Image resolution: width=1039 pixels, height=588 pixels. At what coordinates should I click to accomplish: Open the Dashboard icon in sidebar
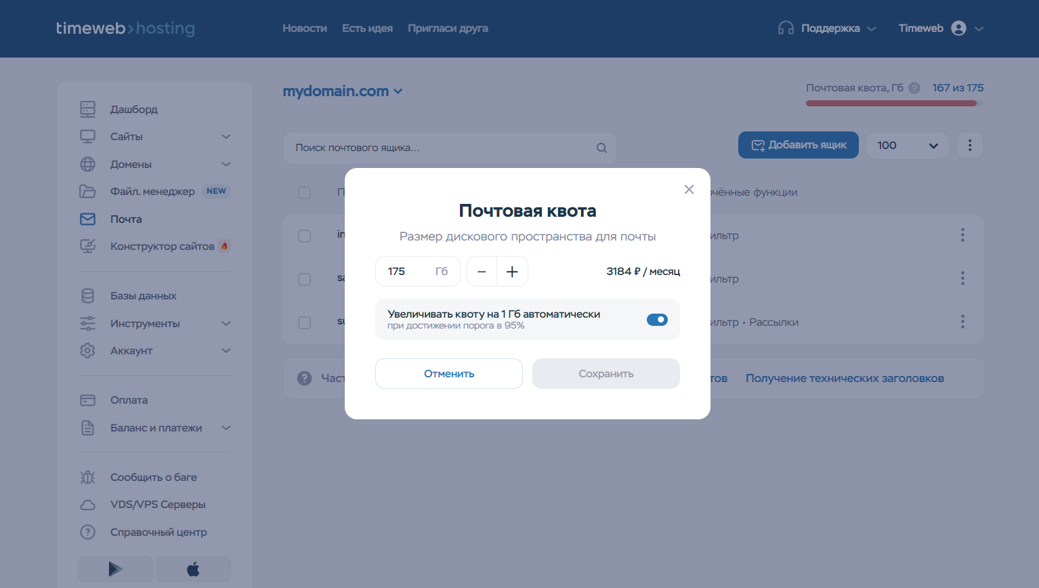pos(88,109)
